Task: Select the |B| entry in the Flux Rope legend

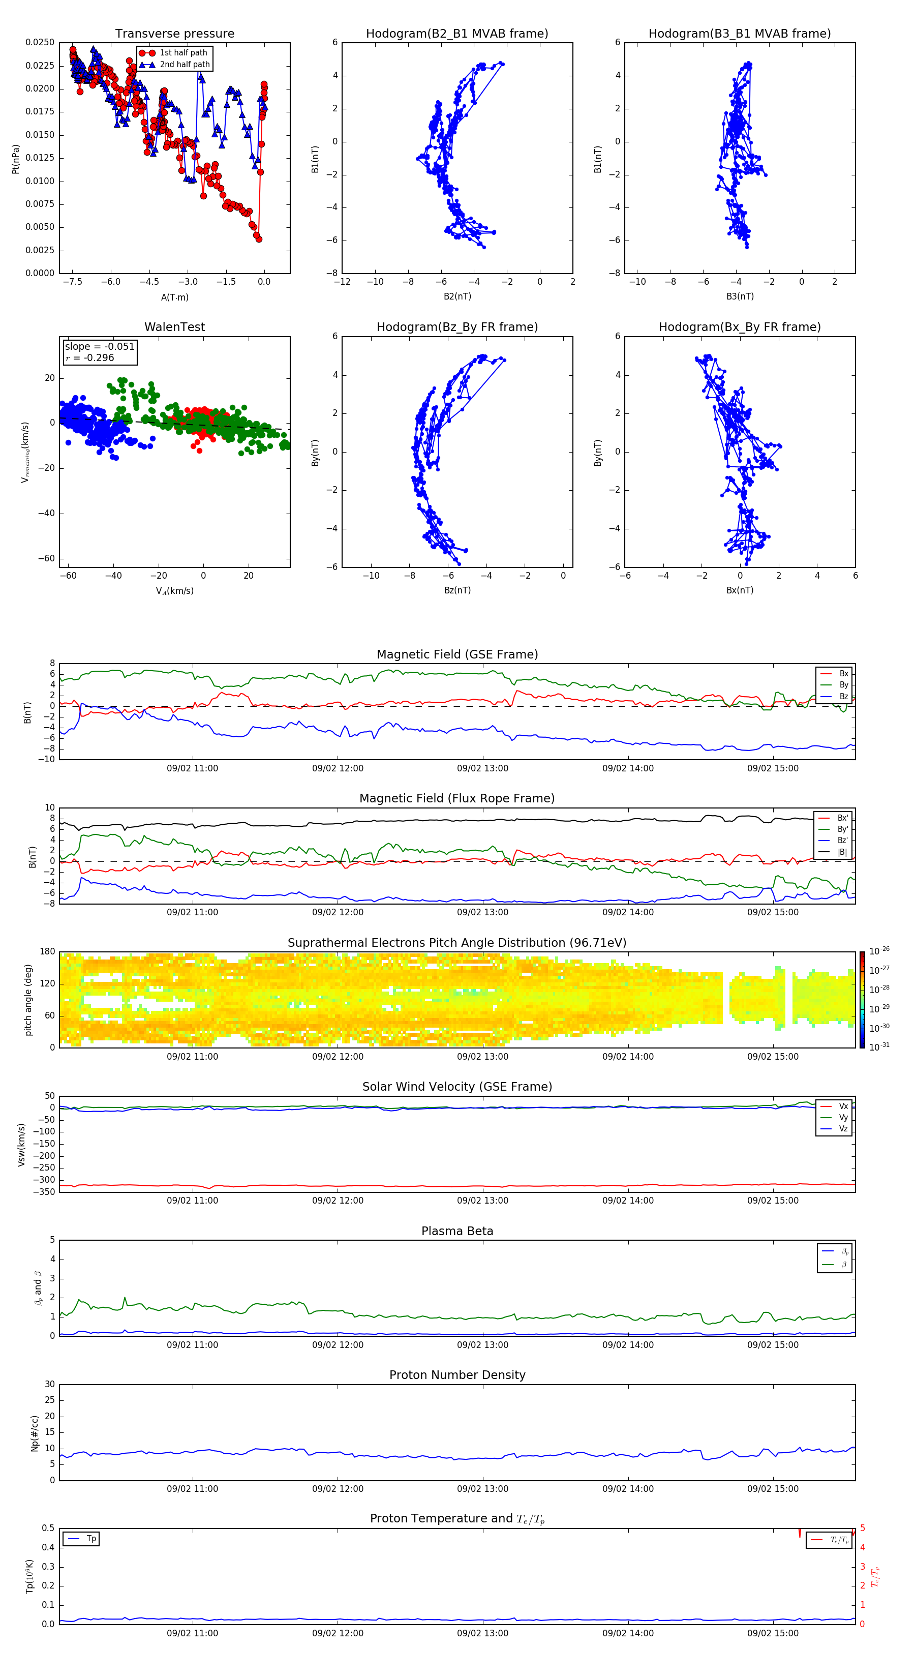Action: tap(834, 852)
